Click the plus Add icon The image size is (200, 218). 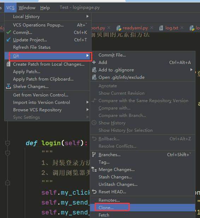94,62
